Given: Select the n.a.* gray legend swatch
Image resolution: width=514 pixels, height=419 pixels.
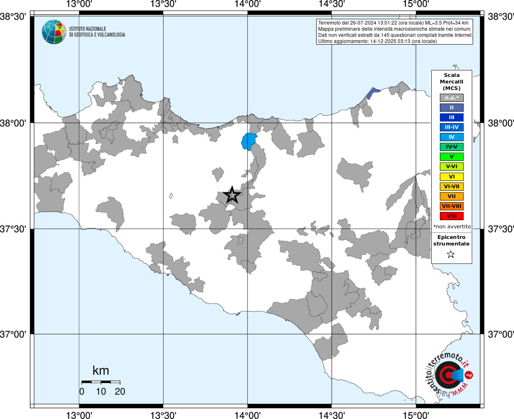Looking at the screenshot, I should click(x=451, y=98).
